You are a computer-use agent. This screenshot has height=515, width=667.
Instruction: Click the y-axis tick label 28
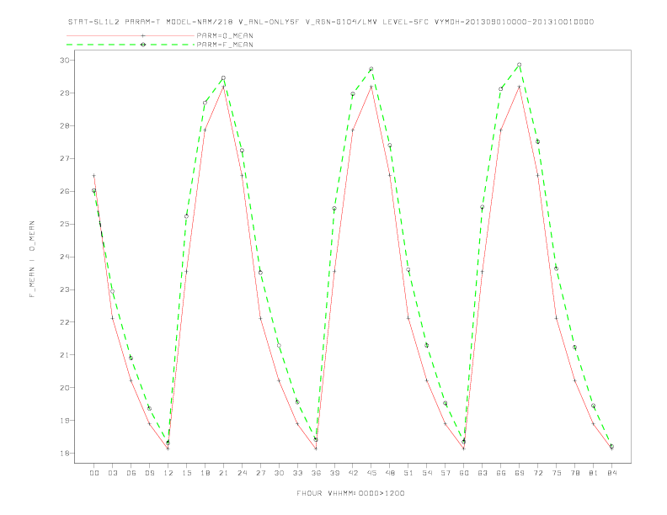[65, 125]
